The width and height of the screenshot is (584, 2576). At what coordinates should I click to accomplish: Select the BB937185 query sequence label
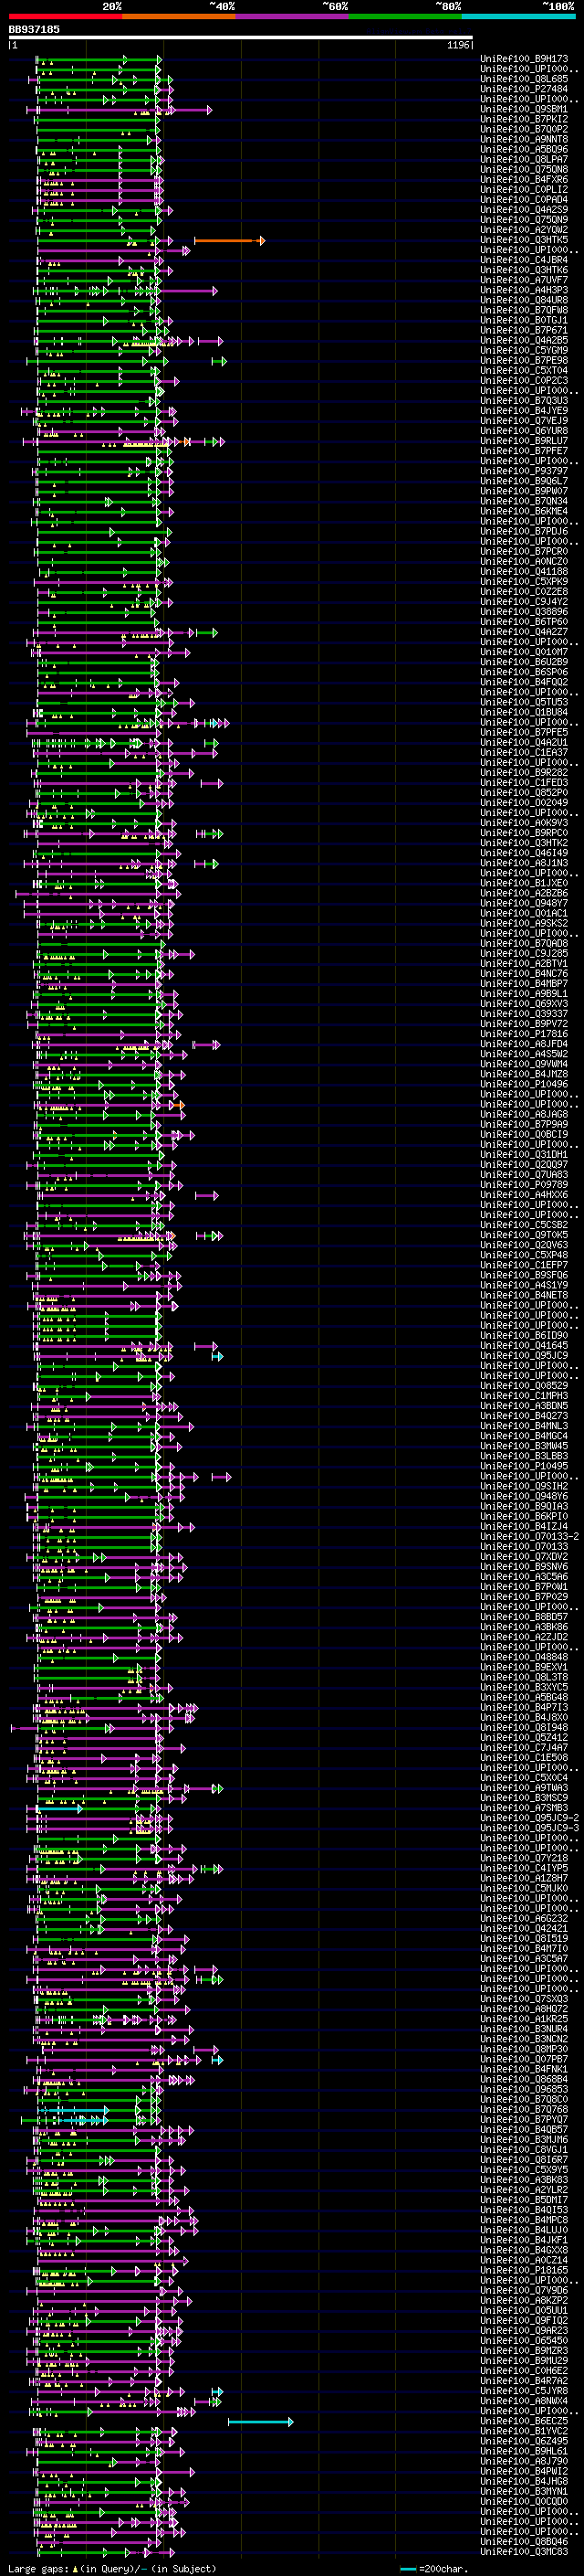[34, 29]
